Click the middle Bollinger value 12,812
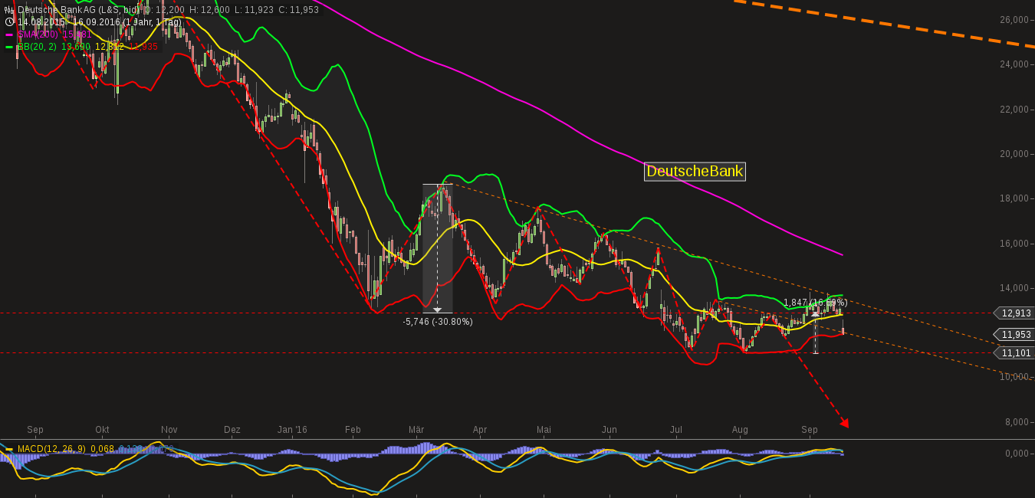 [110, 47]
